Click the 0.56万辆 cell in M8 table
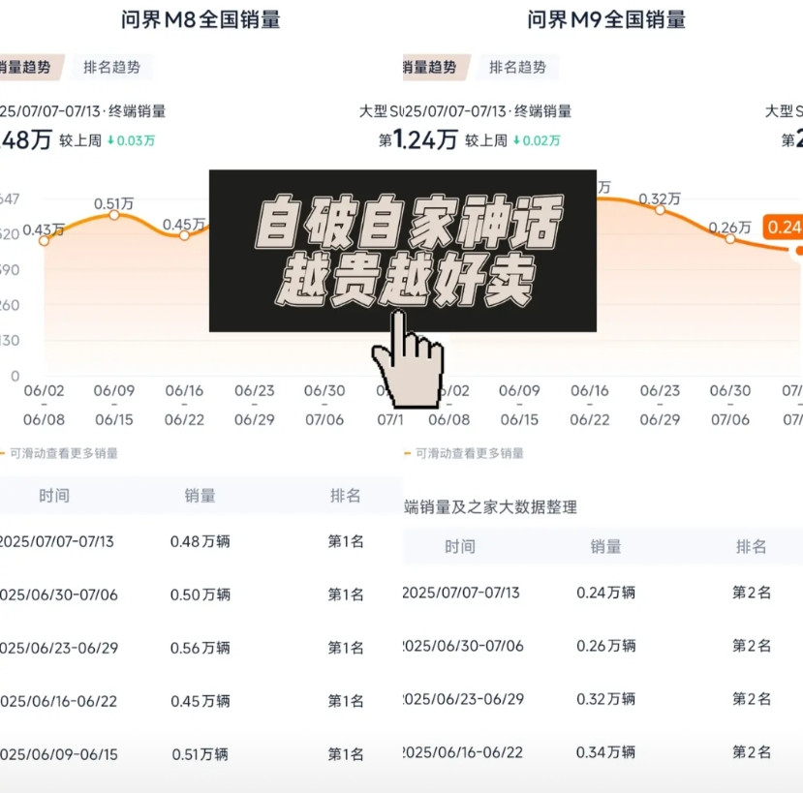The image size is (803, 793). 201,648
